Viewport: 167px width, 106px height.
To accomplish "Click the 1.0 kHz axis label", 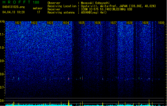I will [2, 48].
